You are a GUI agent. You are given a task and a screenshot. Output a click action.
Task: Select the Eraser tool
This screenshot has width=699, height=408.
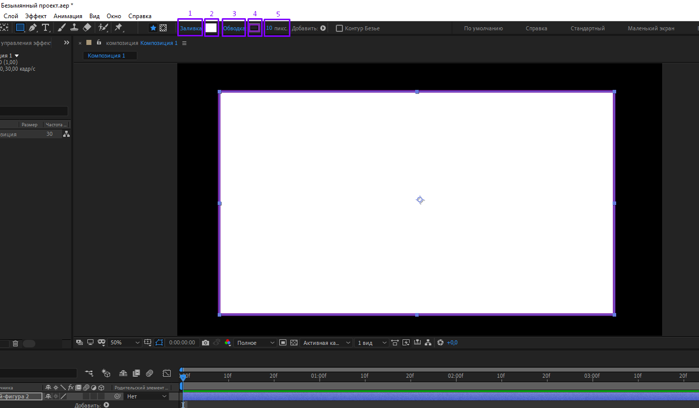(87, 28)
